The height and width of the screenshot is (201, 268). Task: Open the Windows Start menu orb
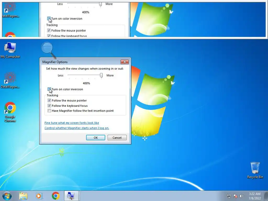click(x=7, y=196)
